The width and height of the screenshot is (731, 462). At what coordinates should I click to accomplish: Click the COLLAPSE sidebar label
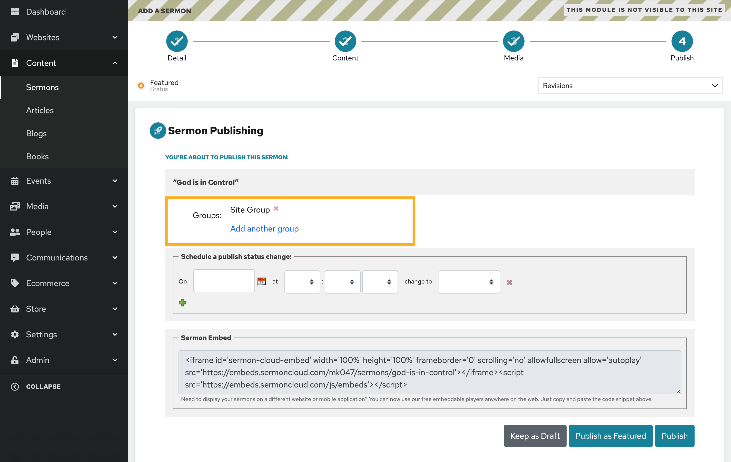(43, 386)
